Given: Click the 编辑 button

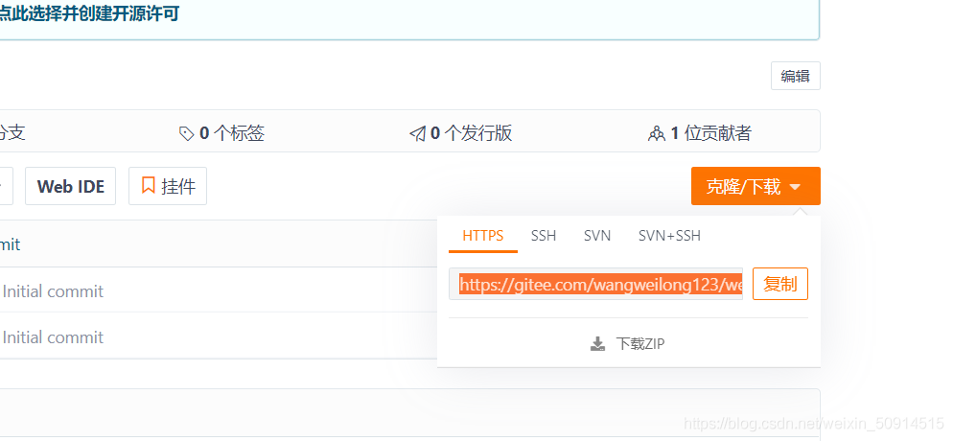Looking at the screenshot, I should [796, 76].
